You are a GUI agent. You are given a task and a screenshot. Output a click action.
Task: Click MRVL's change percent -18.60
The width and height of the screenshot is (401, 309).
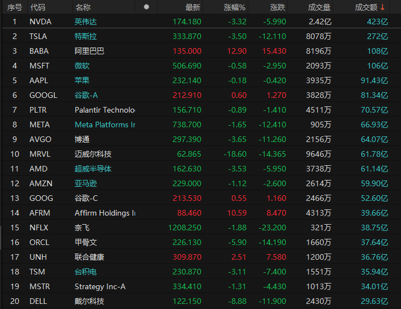[x=235, y=154]
